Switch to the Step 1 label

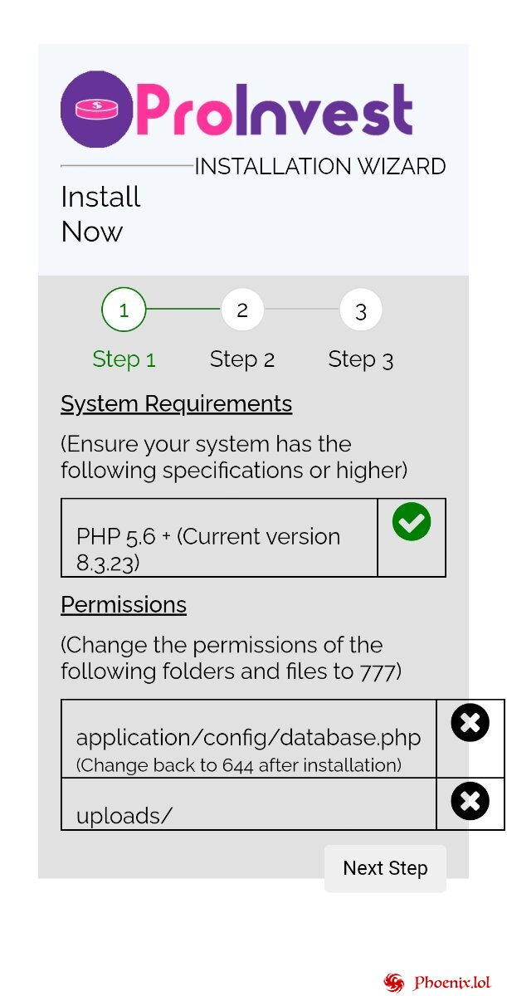[124, 359]
